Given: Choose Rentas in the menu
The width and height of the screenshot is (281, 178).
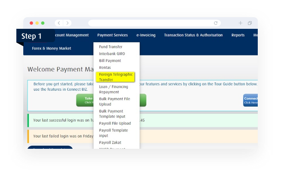Looking at the screenshot, I should pyautogui.click(x=105, y=68).
